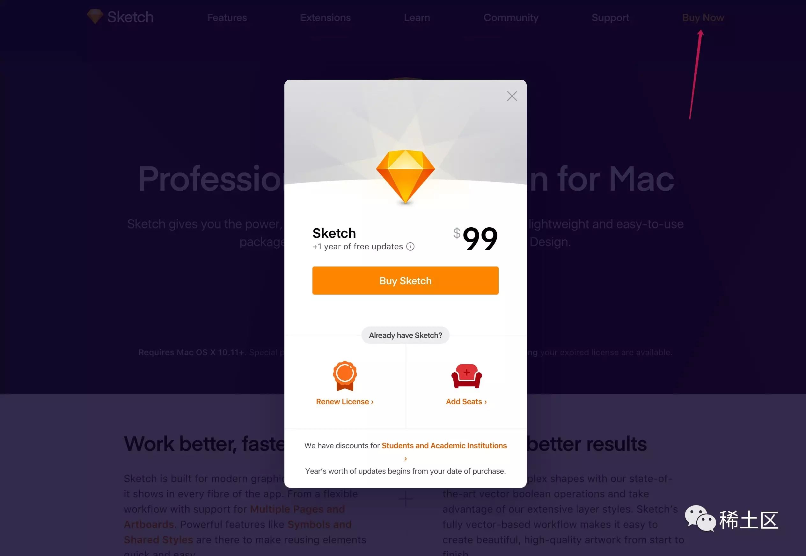
Task: Click the Already have Sketch toggle pill
Action: pos(406,334)
